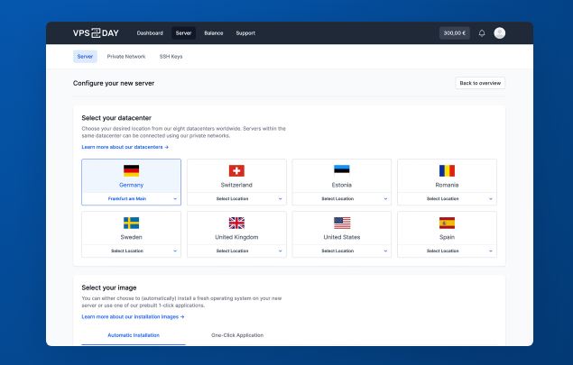Select the Sweden flag card

tap(131, 228)
